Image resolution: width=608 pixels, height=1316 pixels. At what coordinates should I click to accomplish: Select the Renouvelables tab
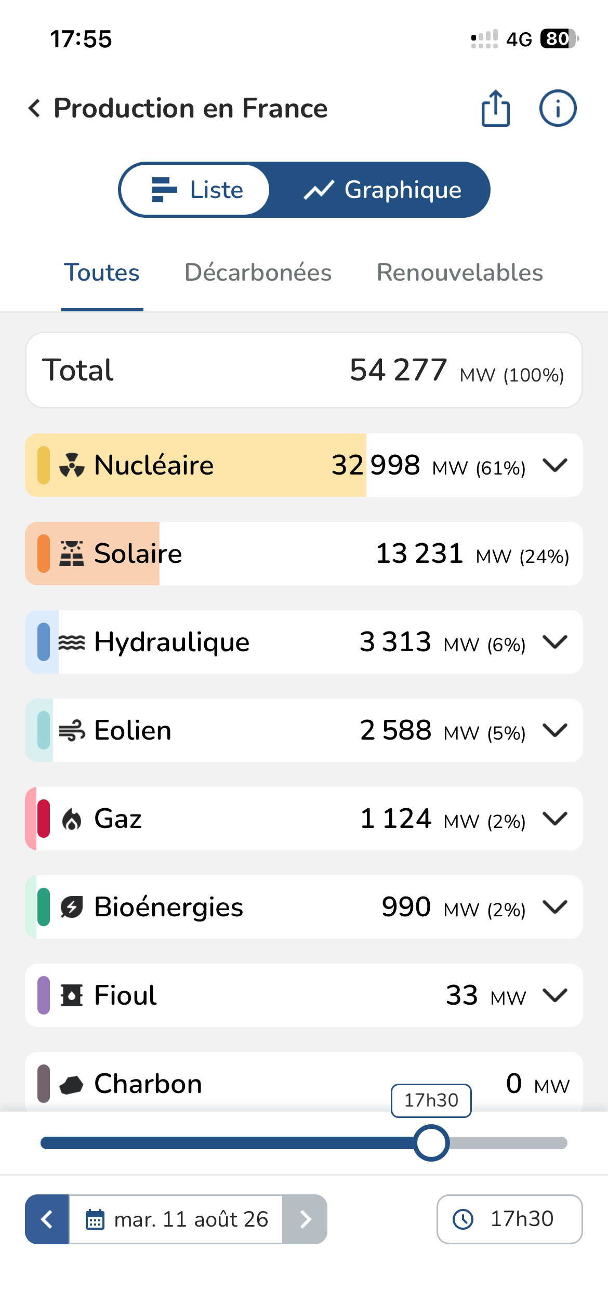(460, 273)
